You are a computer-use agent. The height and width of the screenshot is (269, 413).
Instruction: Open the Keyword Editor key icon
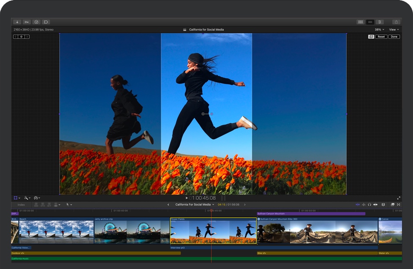pyautogui.click(x=27, y=22)
